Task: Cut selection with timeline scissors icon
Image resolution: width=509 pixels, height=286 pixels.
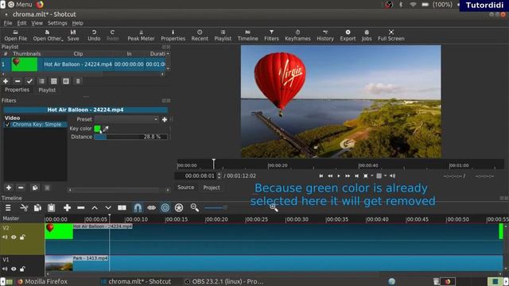Action: [x=24, y=208]
